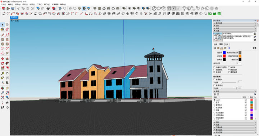
Task: Select the Rotate tool
Action: 3,63
